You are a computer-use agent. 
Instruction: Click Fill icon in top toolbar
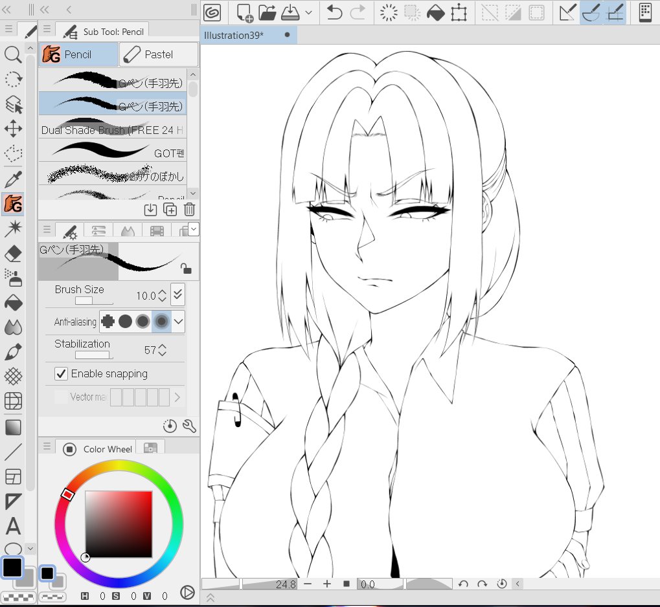click(435, 13)
